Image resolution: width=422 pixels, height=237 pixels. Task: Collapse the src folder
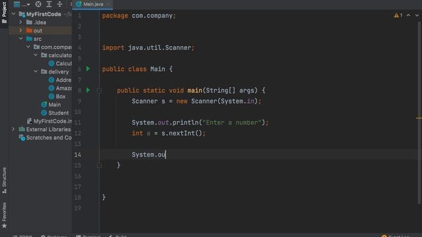(x=20, y=39)
